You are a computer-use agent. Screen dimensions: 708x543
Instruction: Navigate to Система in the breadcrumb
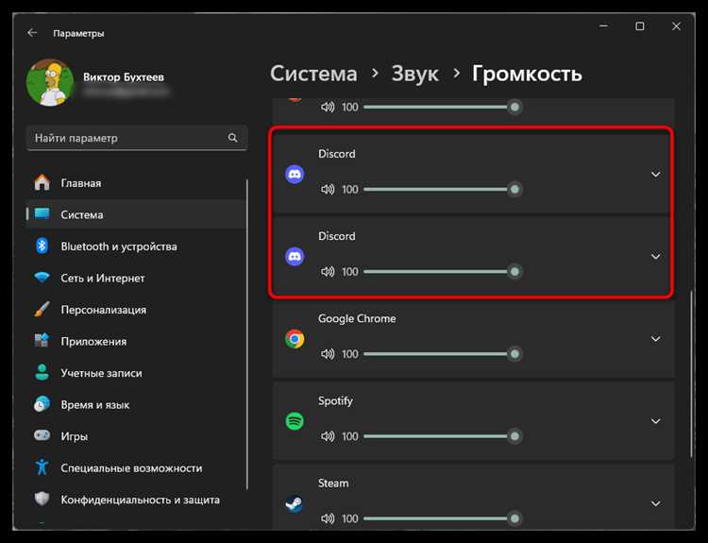[x=313, y=74]
